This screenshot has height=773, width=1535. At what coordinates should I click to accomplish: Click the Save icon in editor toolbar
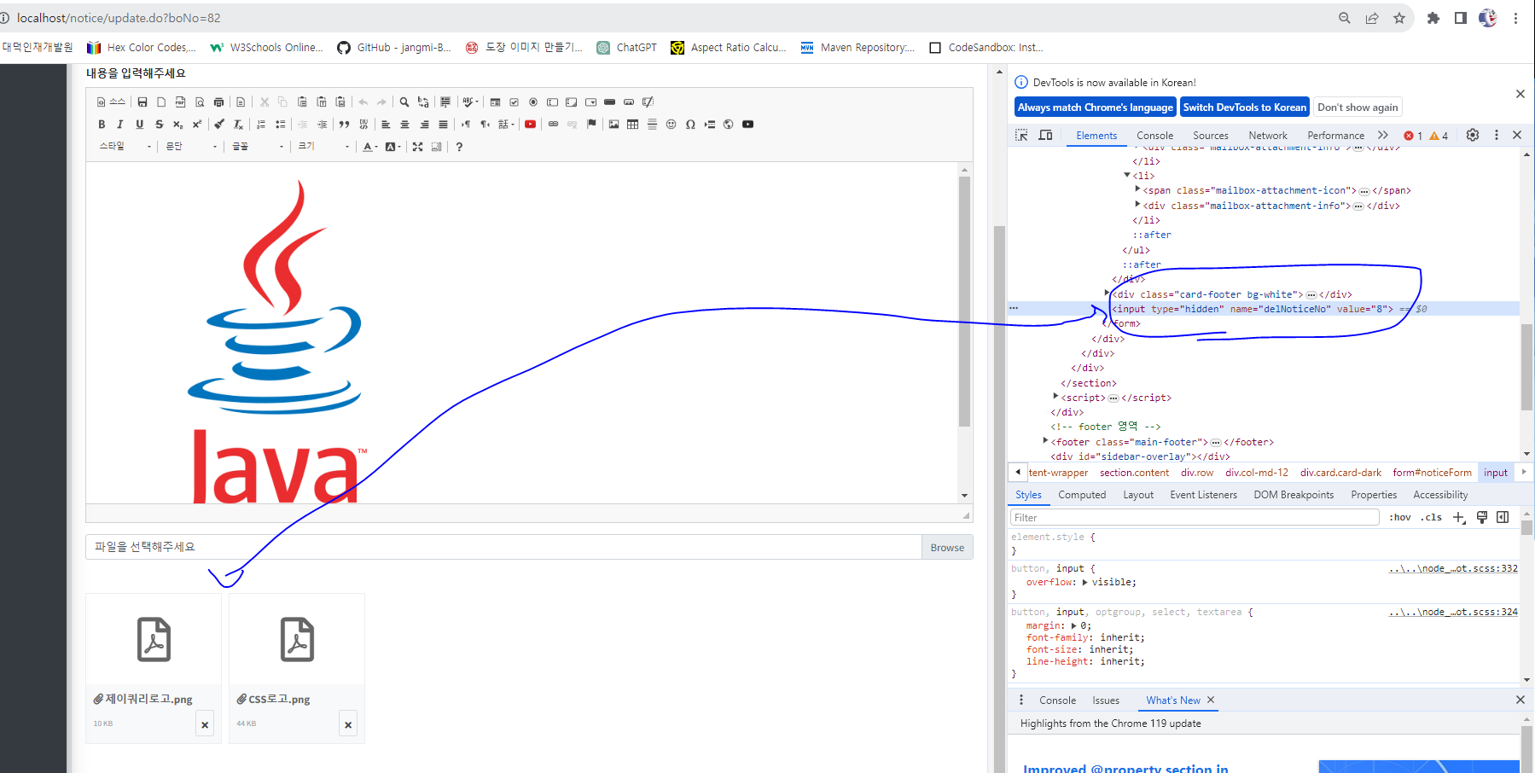point(142,102)
